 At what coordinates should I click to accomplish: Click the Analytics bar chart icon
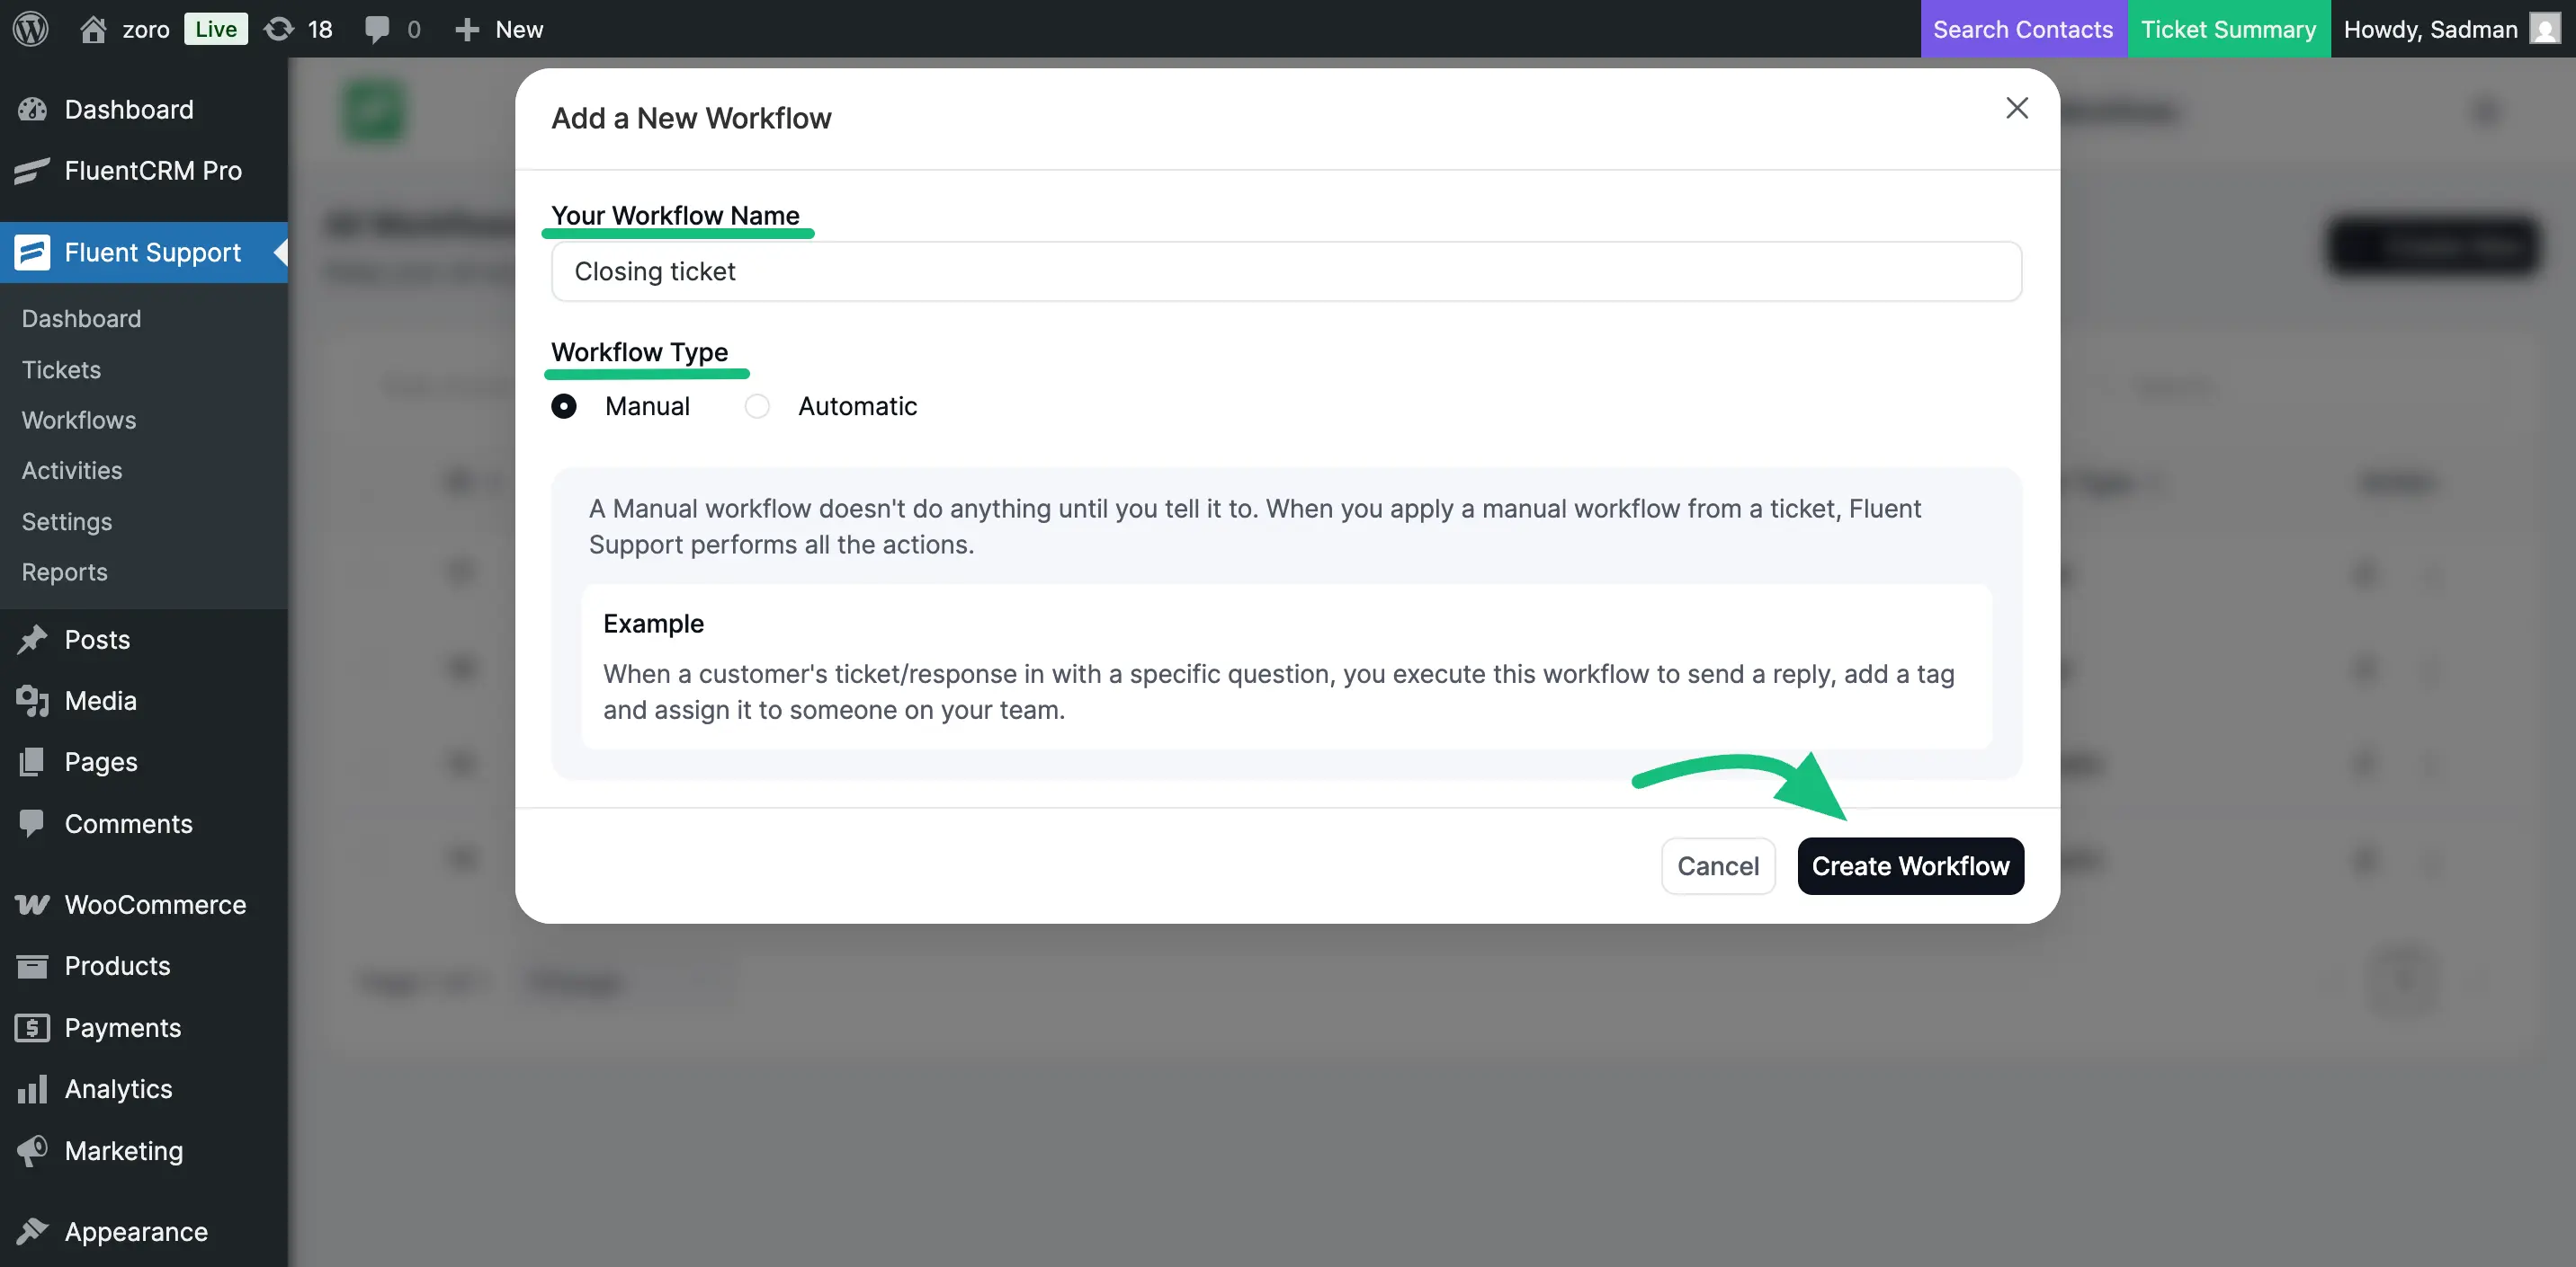tap(31, 1089)
